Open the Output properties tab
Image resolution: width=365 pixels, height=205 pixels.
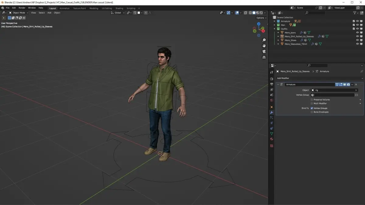point(272,84)
